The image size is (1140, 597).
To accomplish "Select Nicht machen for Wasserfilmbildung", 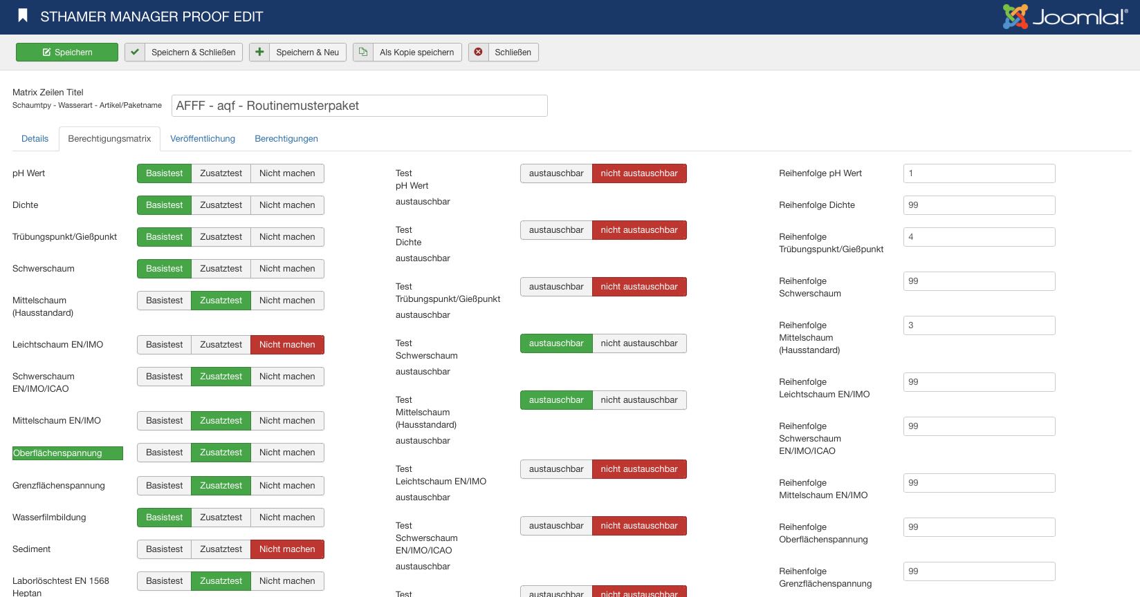I will [287, 518].
